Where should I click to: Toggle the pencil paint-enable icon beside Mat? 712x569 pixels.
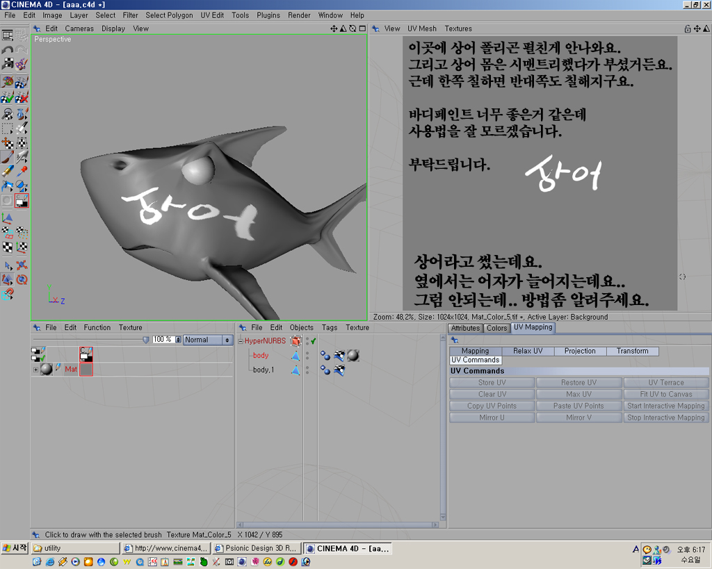pyautogui.click(x=58, y=368)
